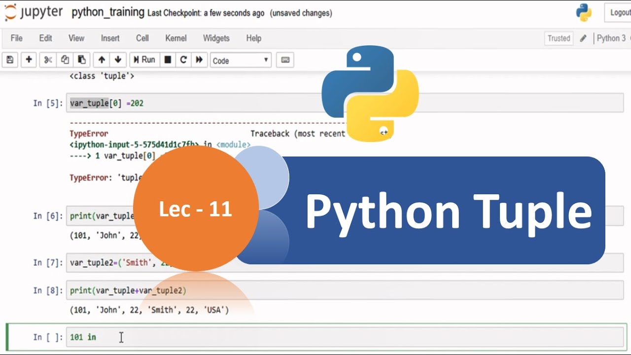The image size is (631, 355).
Task: Rename notebook title python_training
Action: [x=108, y=12]
